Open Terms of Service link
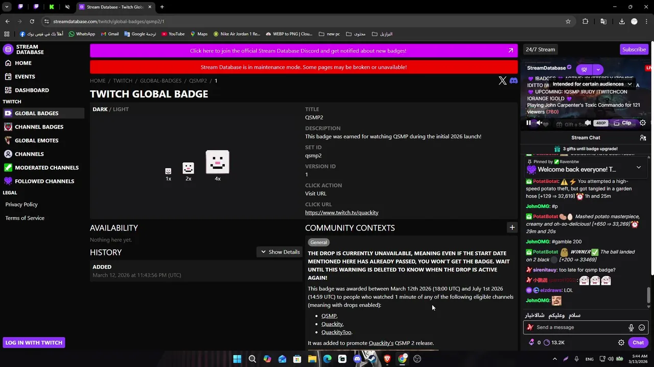Screen dimensions: 654x367 pyautogui.click(x=25, y=218)
